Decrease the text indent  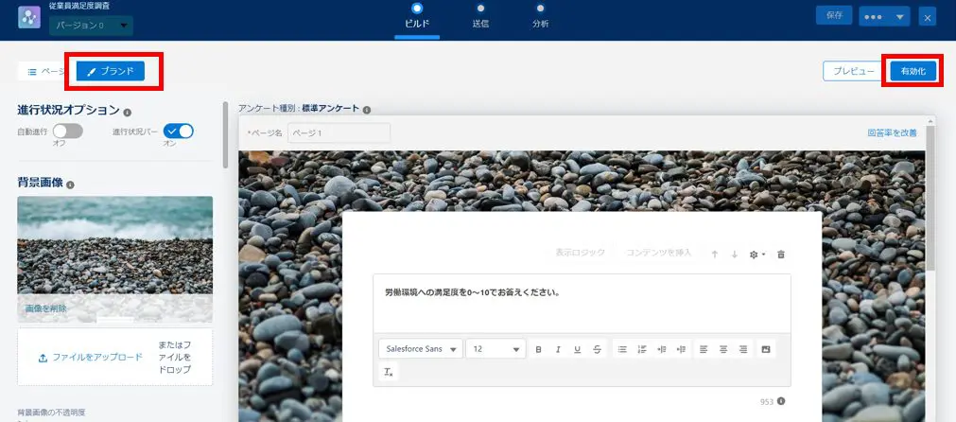click(x=681, y=349)
